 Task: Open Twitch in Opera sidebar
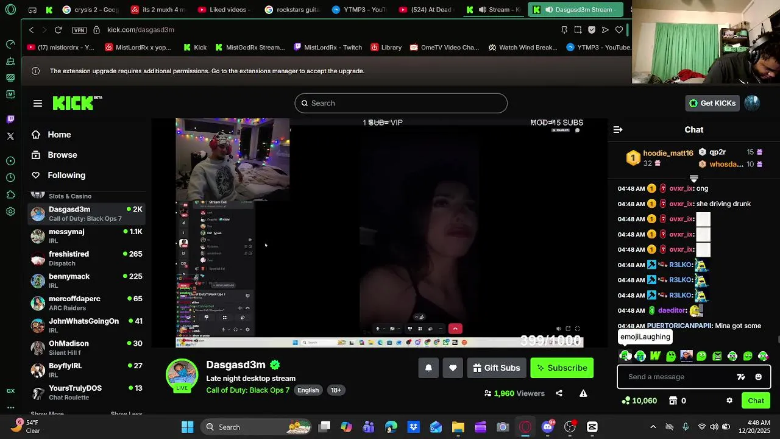click(x=10, y=120)
